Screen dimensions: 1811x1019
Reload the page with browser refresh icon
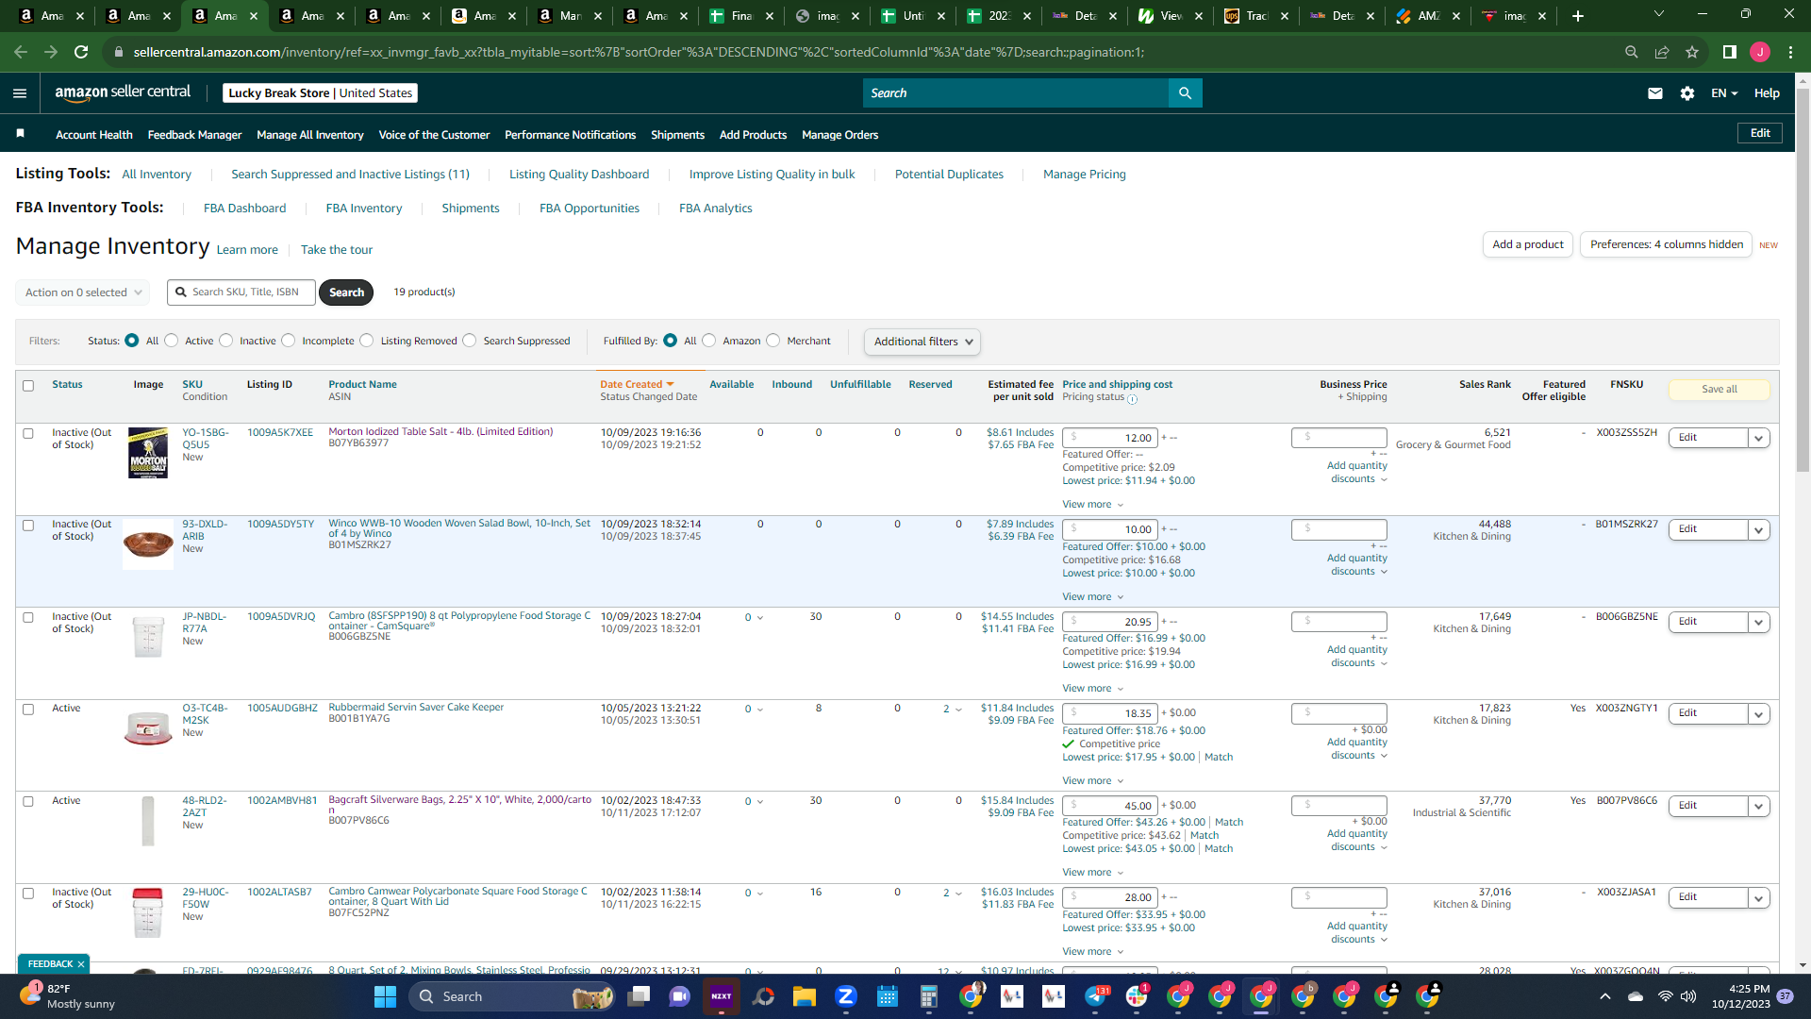click(81, 52)
